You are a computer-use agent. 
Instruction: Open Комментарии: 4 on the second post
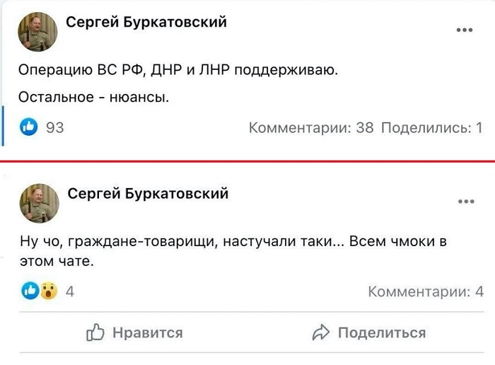click(x=426, y=291)
